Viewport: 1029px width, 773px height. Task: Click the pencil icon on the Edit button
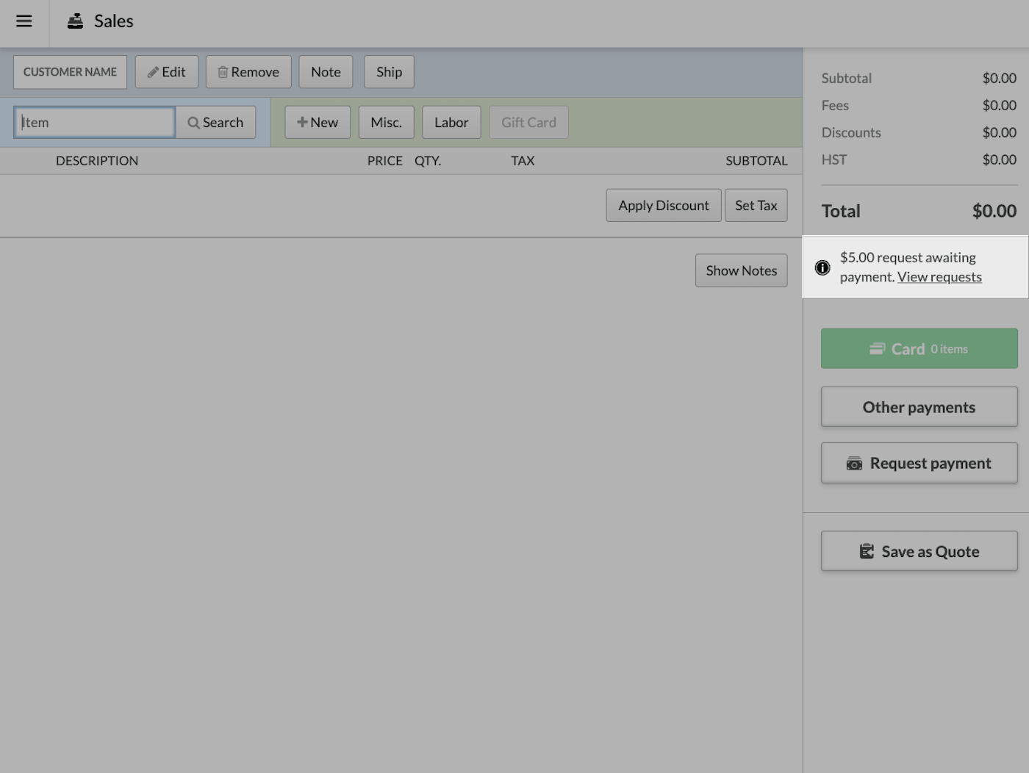[x=154, y=71]
